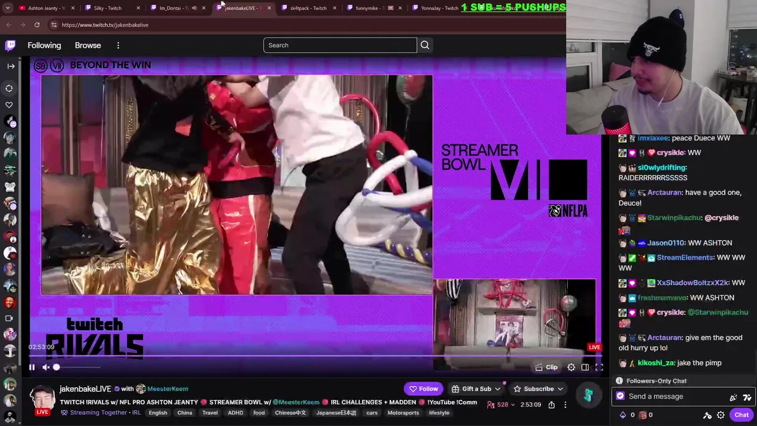Open the chat emote picker icon
The image size is (757, 426).
click(x=747, y=397)
